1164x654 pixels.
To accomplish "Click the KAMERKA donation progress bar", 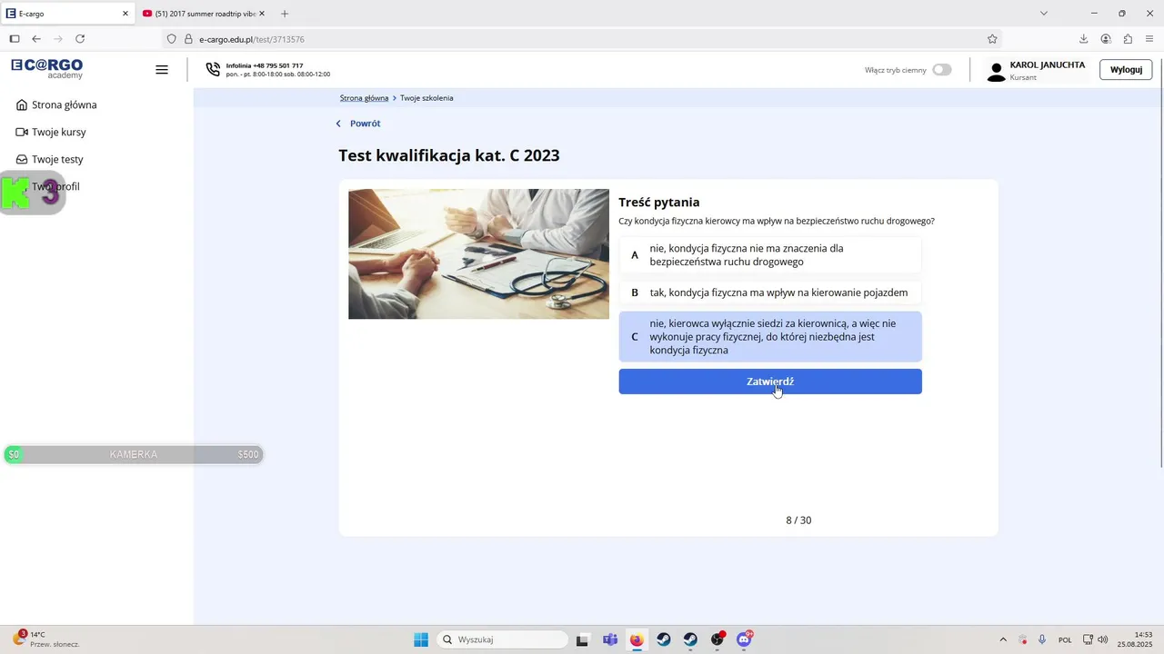I will pos(134,454).
